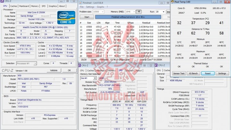Minimize the processor CPU-Z window

coord(61,1)
